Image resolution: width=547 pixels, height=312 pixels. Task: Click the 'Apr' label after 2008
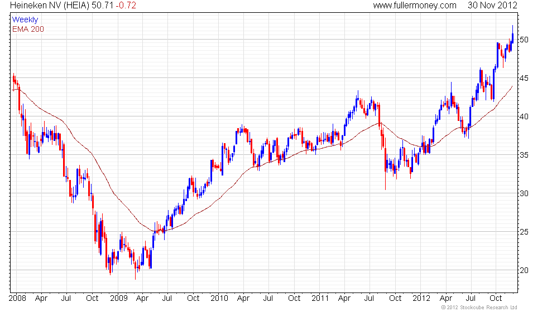(41, 299)
